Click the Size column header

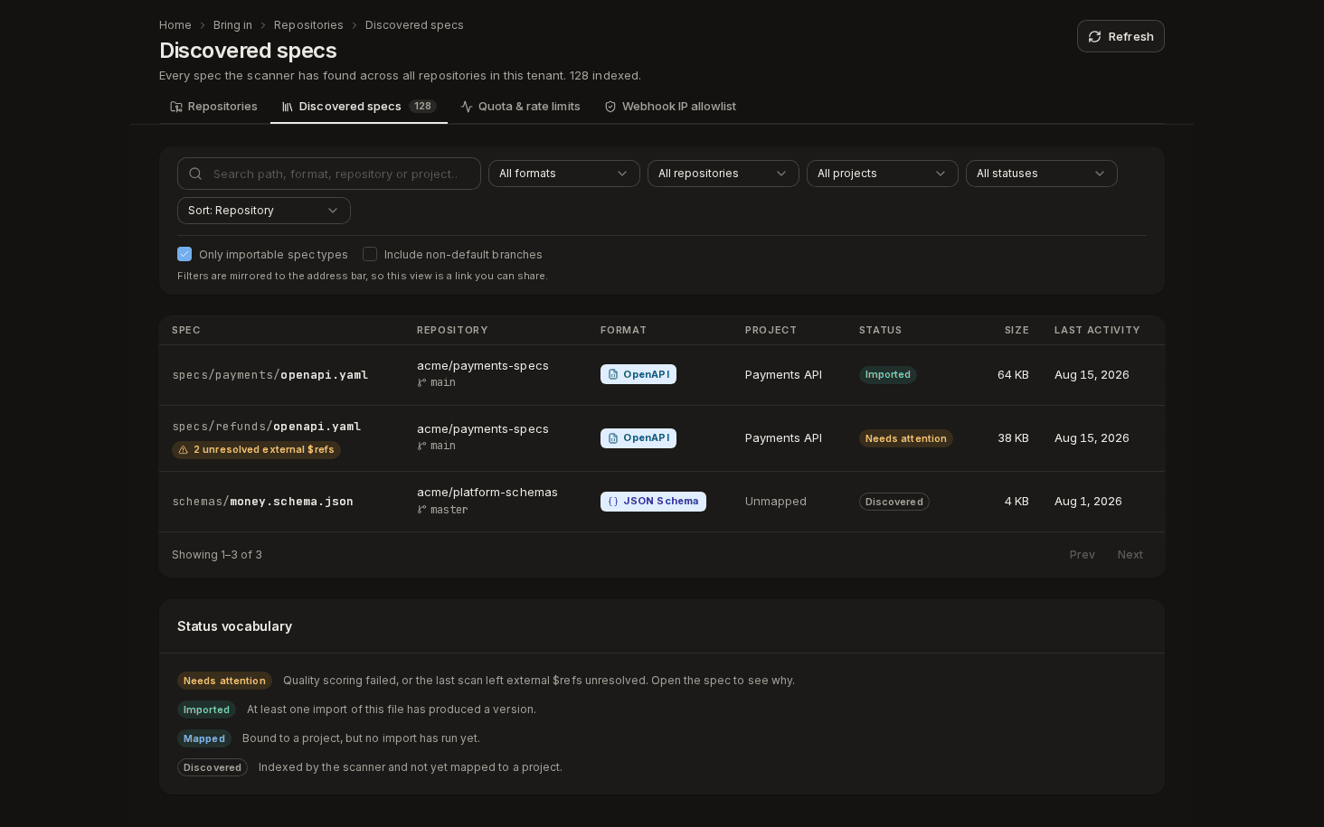[x=1017, y=330]
